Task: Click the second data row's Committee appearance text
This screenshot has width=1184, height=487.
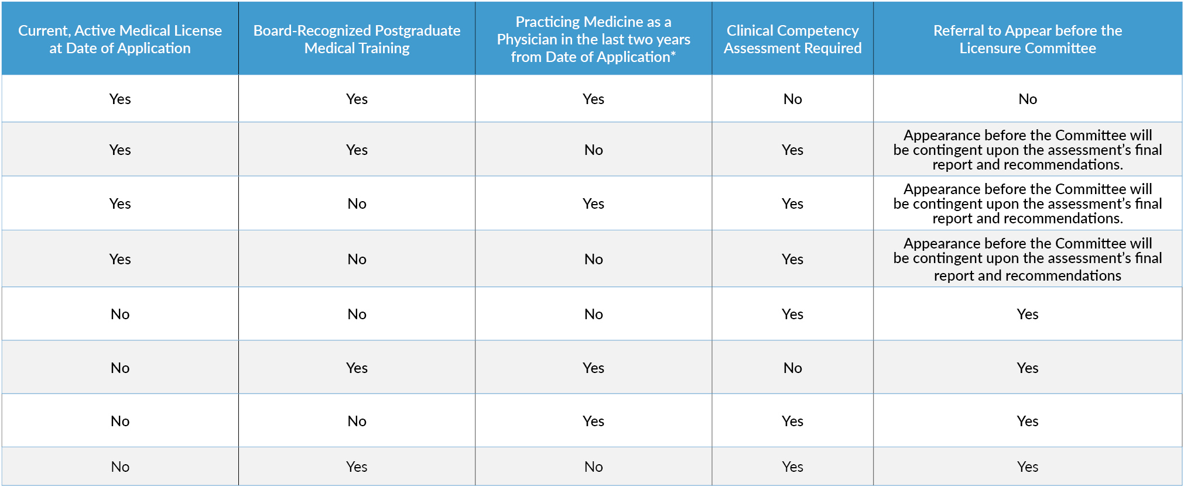Action: pos(1027,150)
